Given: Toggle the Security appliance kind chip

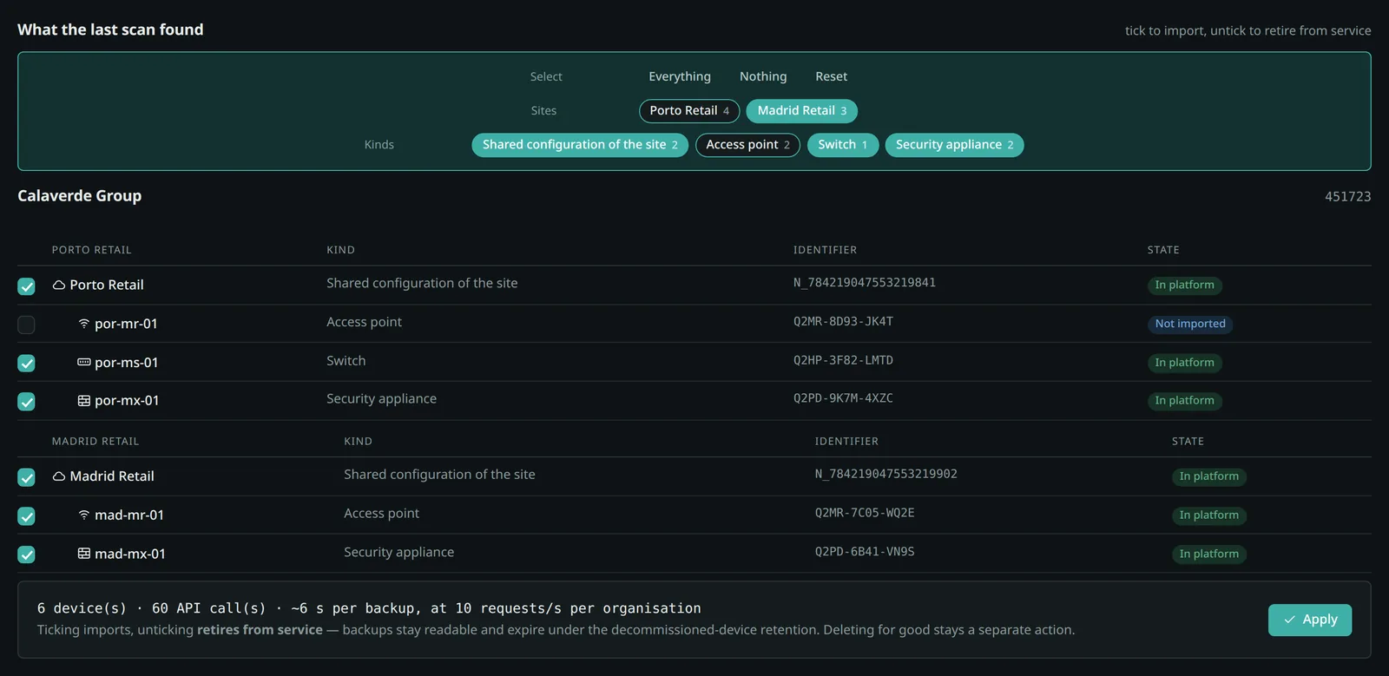Looking at the screenshot, I should (x=954, y=145).
